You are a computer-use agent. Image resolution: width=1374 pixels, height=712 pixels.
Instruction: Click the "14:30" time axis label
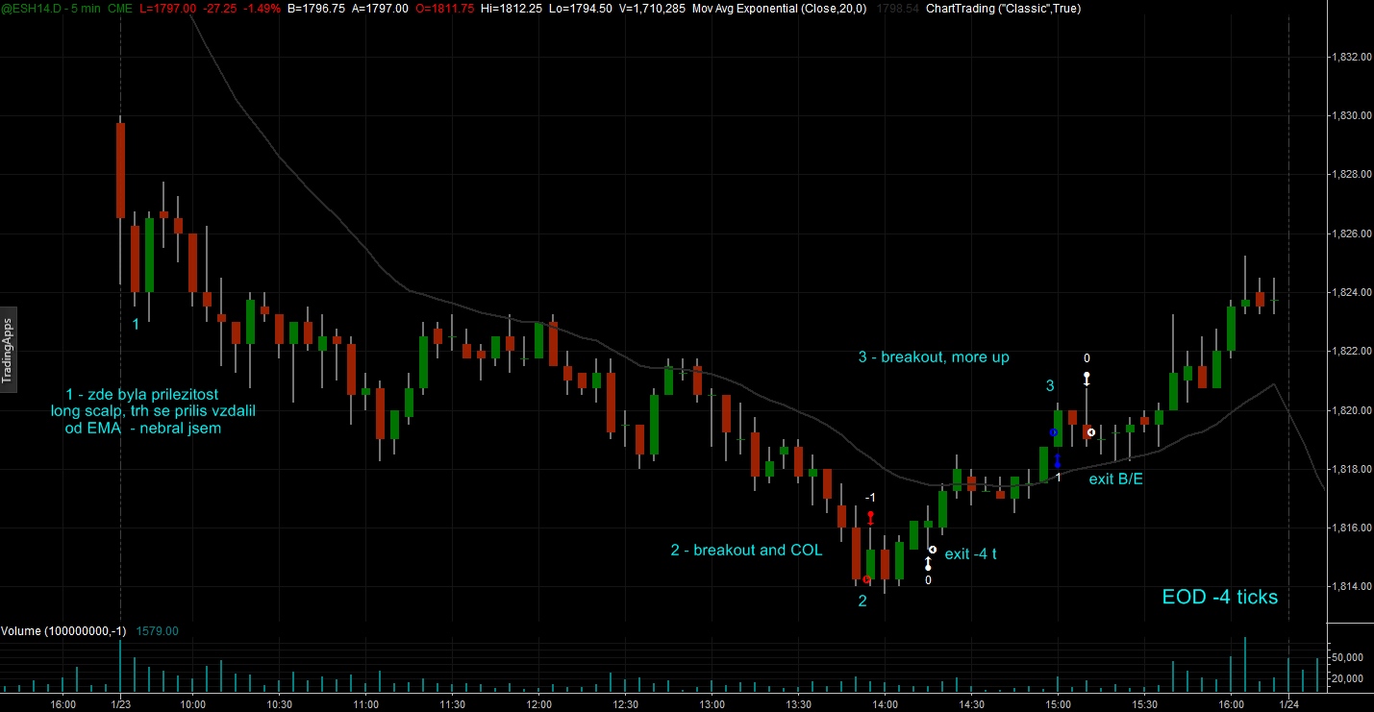tap(971, 703)
